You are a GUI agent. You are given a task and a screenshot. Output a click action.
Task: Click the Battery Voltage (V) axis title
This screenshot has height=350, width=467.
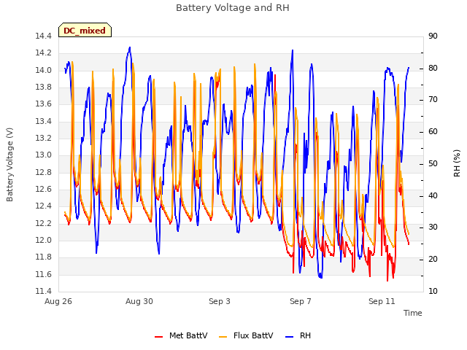tap(9, 165)
